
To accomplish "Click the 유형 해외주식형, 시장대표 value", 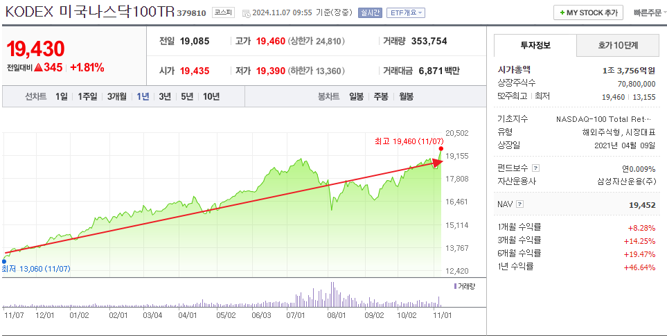I will [619, 132].
